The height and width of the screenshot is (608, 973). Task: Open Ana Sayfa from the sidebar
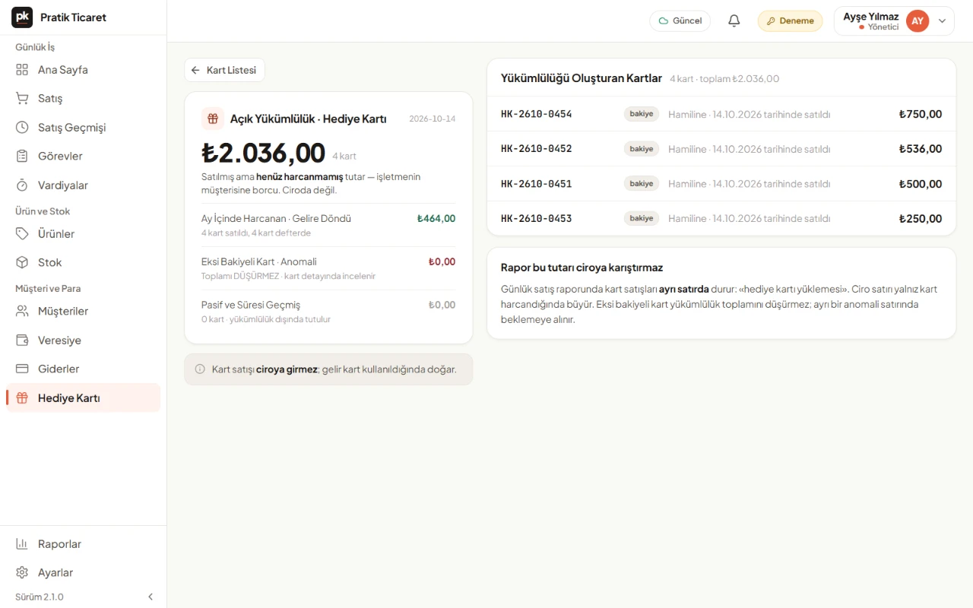(x=84, y=70)
